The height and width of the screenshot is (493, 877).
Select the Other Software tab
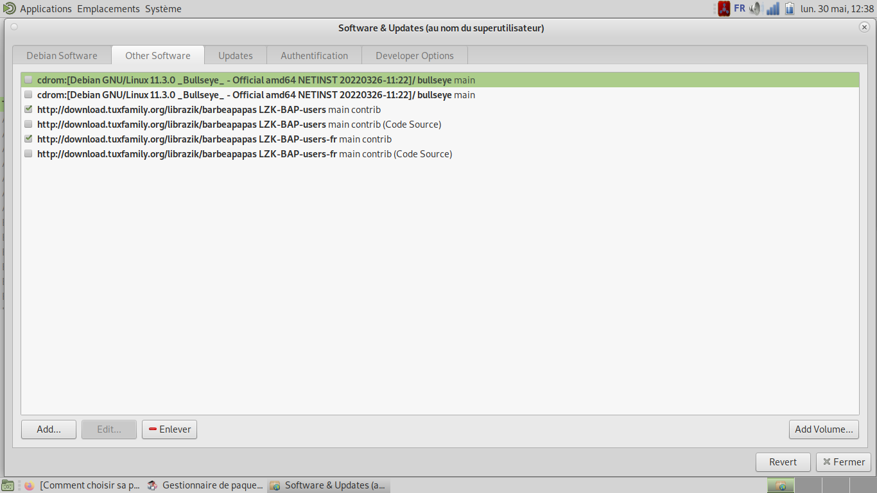coord(158,55)
